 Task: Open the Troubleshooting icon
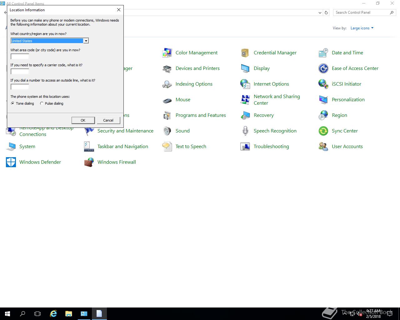[245, 147]
